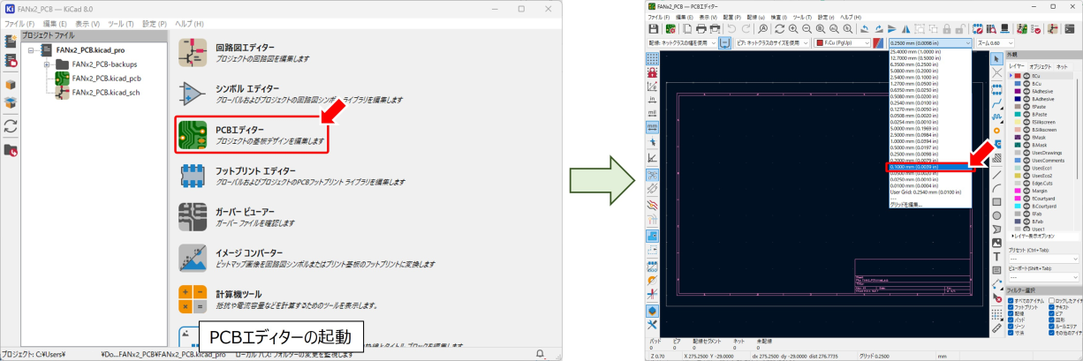Choose 0.1000 mm (0.0039 in) grid option
Image resolution: width=1083 pixels, height=361 pixels.
pos(930,167)
